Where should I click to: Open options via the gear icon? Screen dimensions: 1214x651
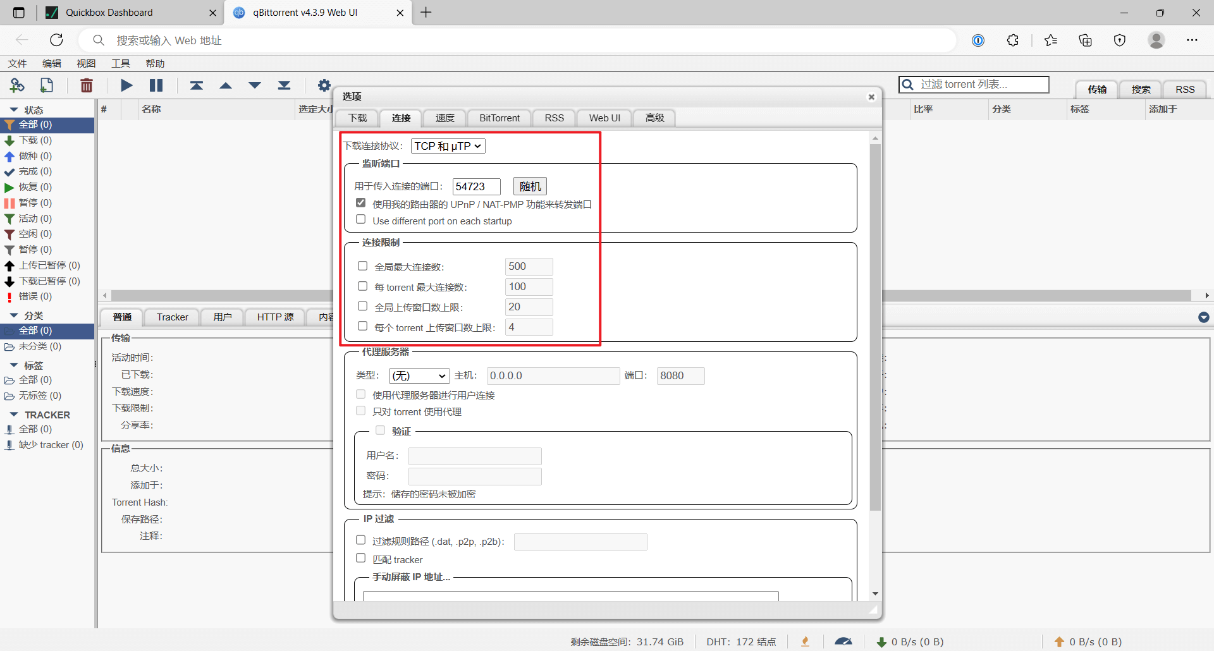[x=324, y=85]
